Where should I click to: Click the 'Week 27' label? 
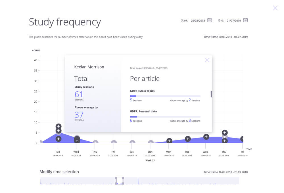pyautogui.click(x=150, y=160)
